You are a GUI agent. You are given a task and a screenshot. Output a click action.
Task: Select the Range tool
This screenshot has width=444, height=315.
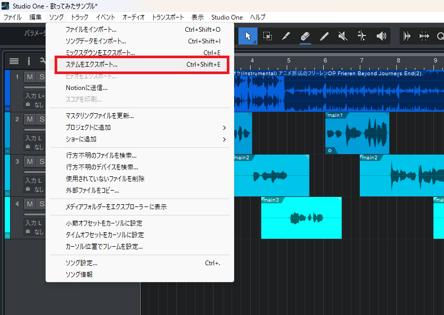click(x=267, y=36)
